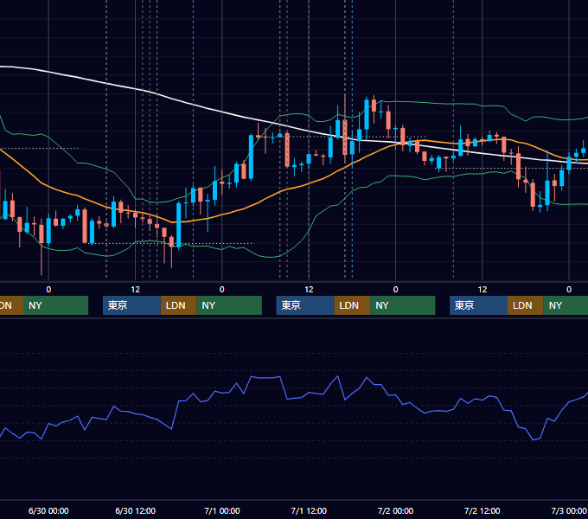Click the LDN session block for June 30

pos(178,305)
